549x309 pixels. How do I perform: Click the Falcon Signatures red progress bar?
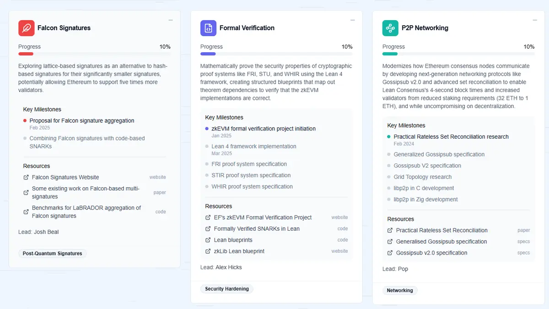94,54
